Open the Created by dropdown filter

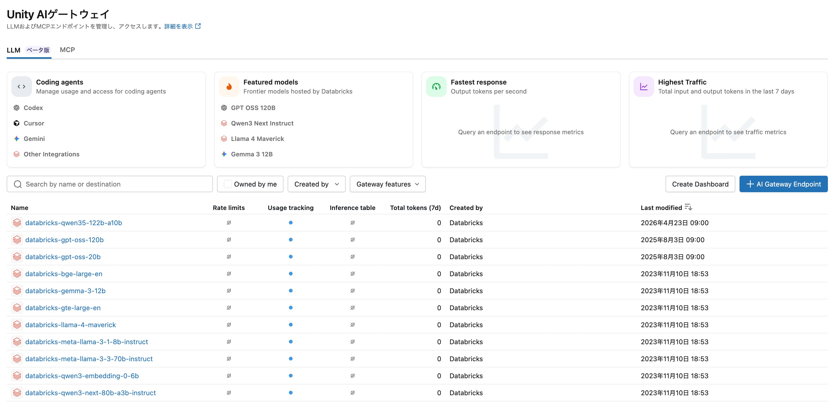317,184
